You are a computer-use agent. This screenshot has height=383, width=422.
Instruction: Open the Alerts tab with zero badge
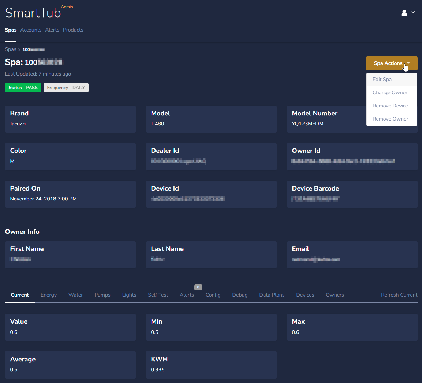click(187, 295)
